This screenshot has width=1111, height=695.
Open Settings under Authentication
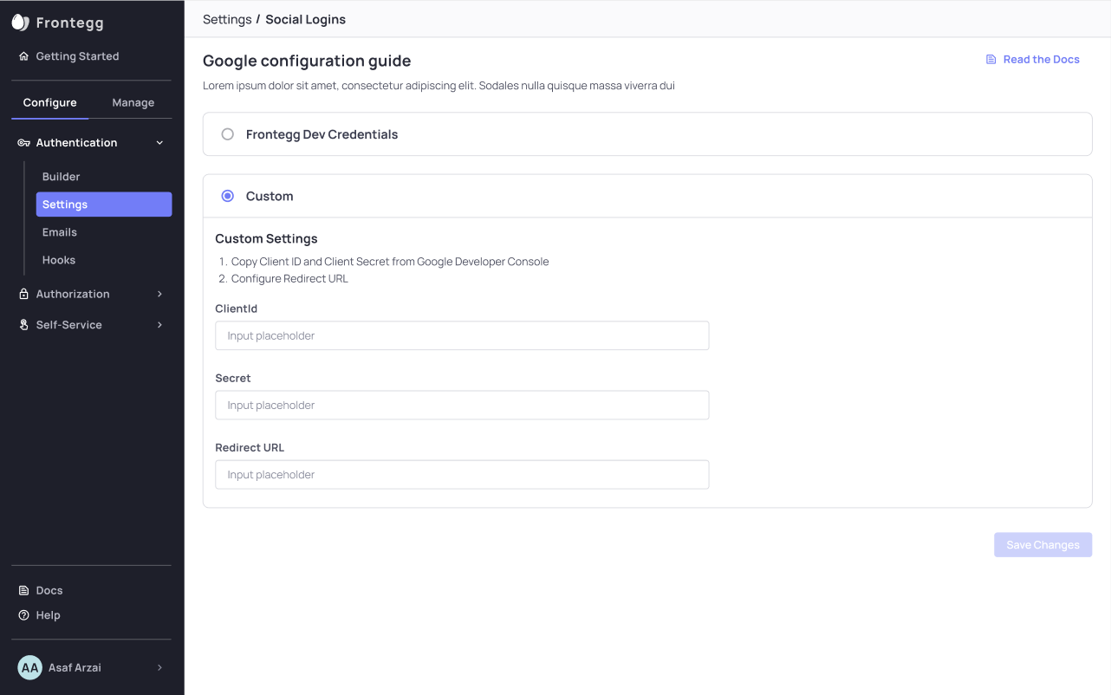point(104,205)
